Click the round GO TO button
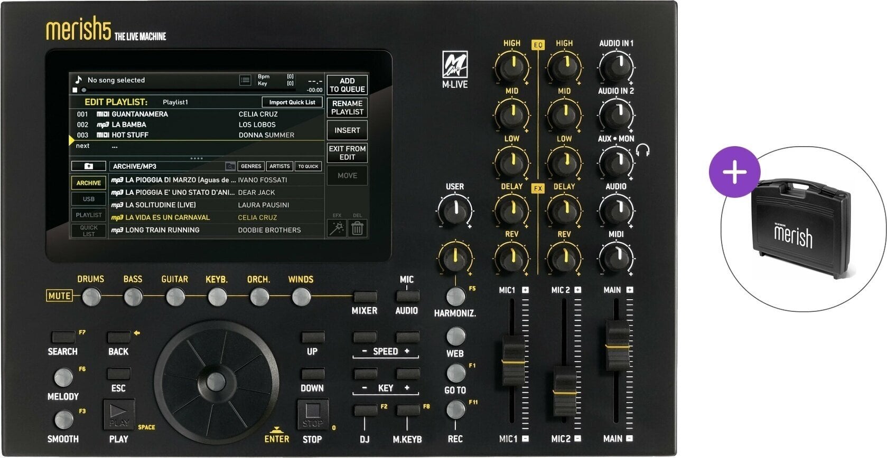 coord(455,373)
